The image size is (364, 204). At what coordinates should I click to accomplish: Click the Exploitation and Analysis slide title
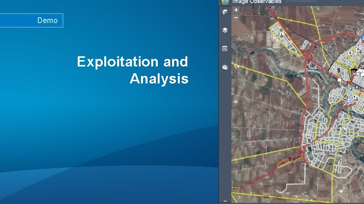[133, 70]
